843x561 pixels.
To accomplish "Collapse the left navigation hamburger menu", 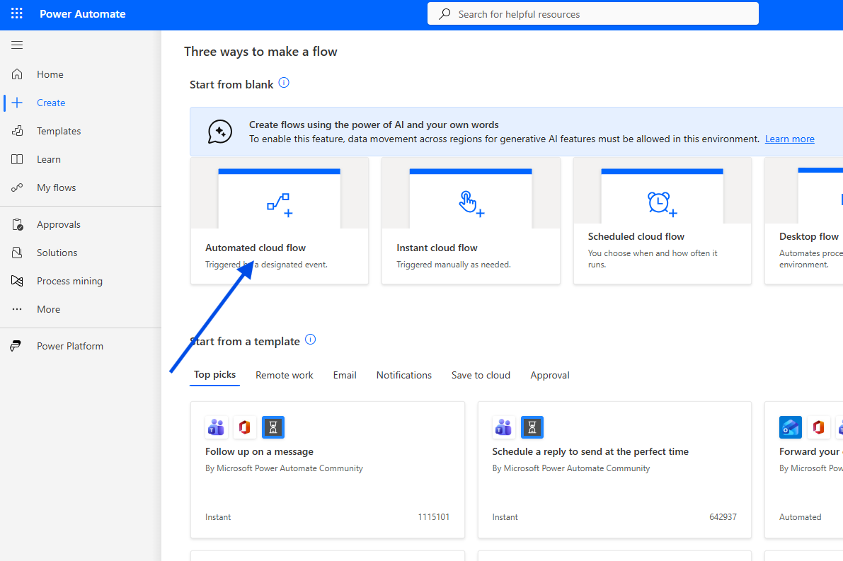I will pyautogui.click(x=17, y=45).
